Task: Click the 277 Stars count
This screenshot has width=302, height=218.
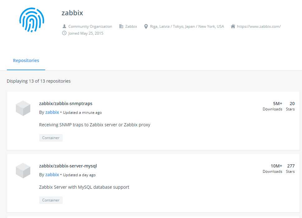Action: 291,166
